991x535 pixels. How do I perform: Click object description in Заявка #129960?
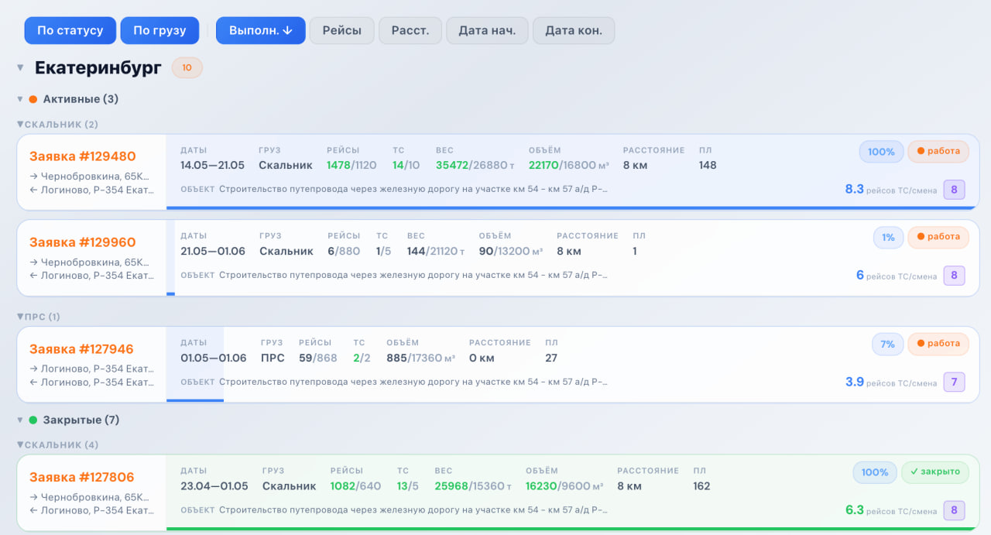(413, 275)
